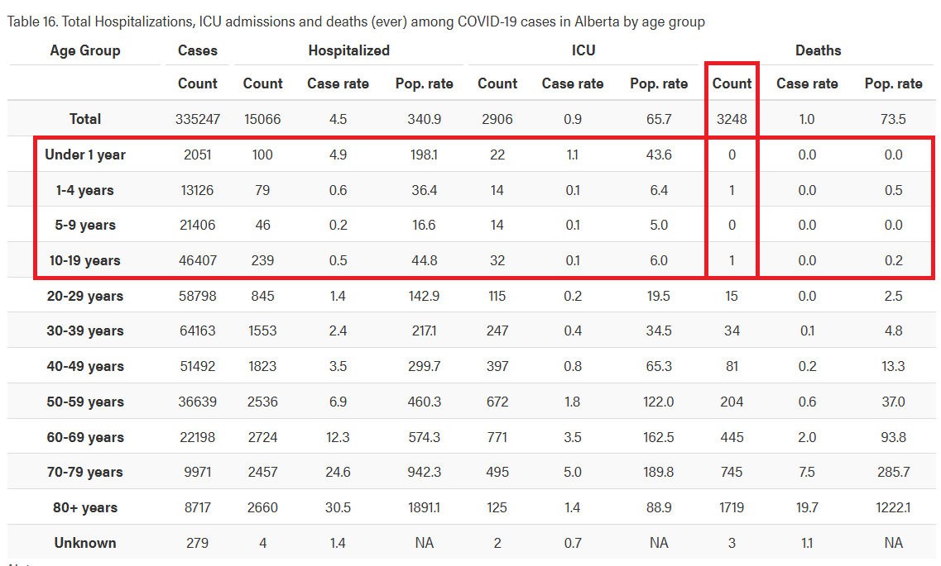Click the Hospitalized group header
The height and width of the screenshot is (566, 941).
coord(348,51)
